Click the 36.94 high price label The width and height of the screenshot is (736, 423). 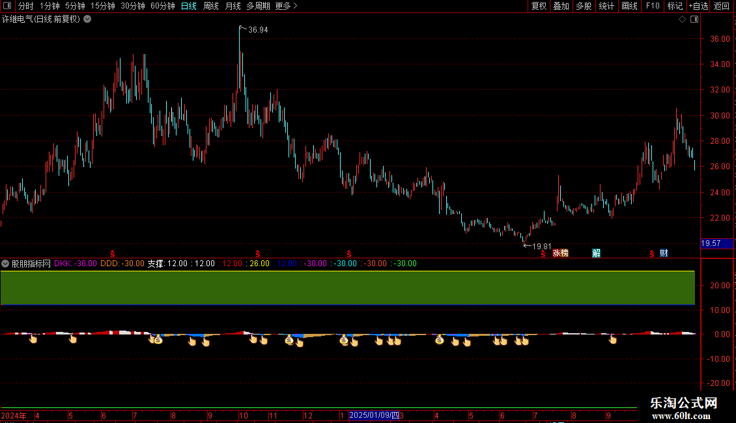258,30
